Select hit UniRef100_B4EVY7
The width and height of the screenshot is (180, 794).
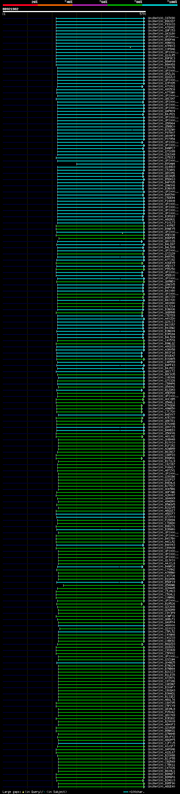click(161, 415)
